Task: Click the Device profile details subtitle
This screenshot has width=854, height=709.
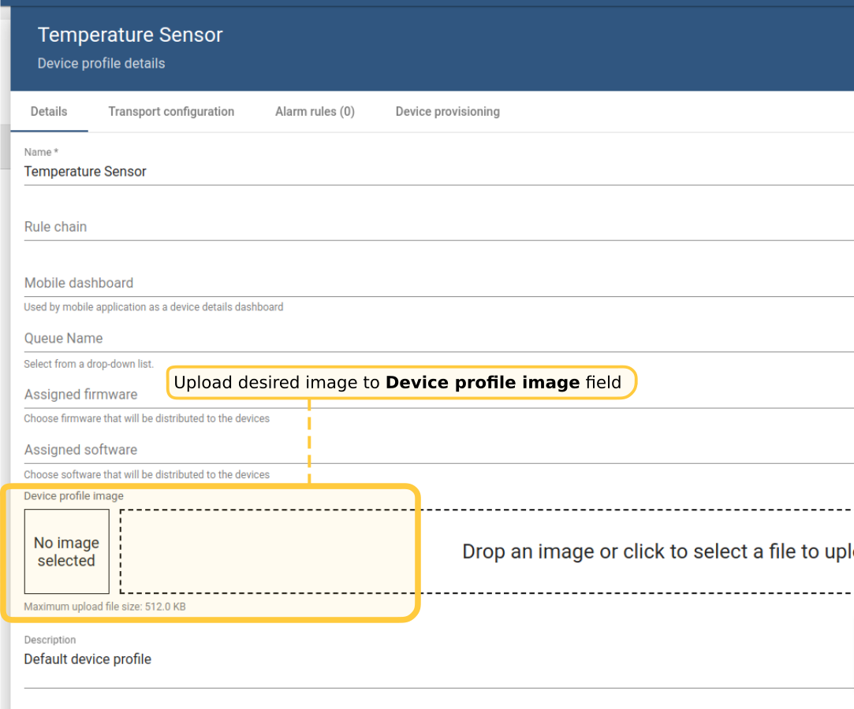Action: point(101,64)
